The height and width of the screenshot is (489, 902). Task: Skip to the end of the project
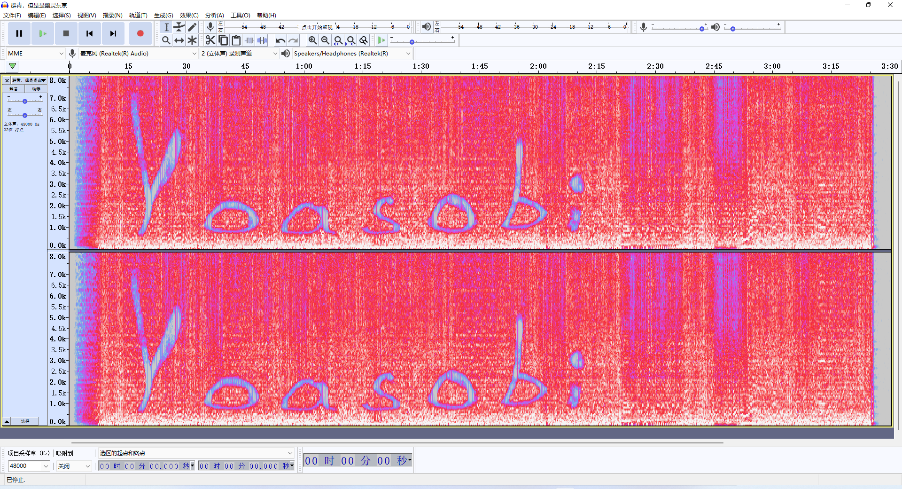(113, 33)
